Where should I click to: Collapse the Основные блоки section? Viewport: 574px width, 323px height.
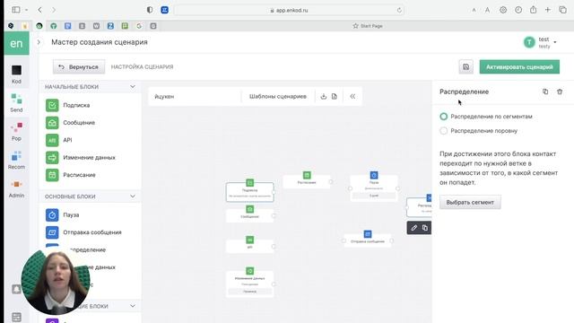(133, 196)
